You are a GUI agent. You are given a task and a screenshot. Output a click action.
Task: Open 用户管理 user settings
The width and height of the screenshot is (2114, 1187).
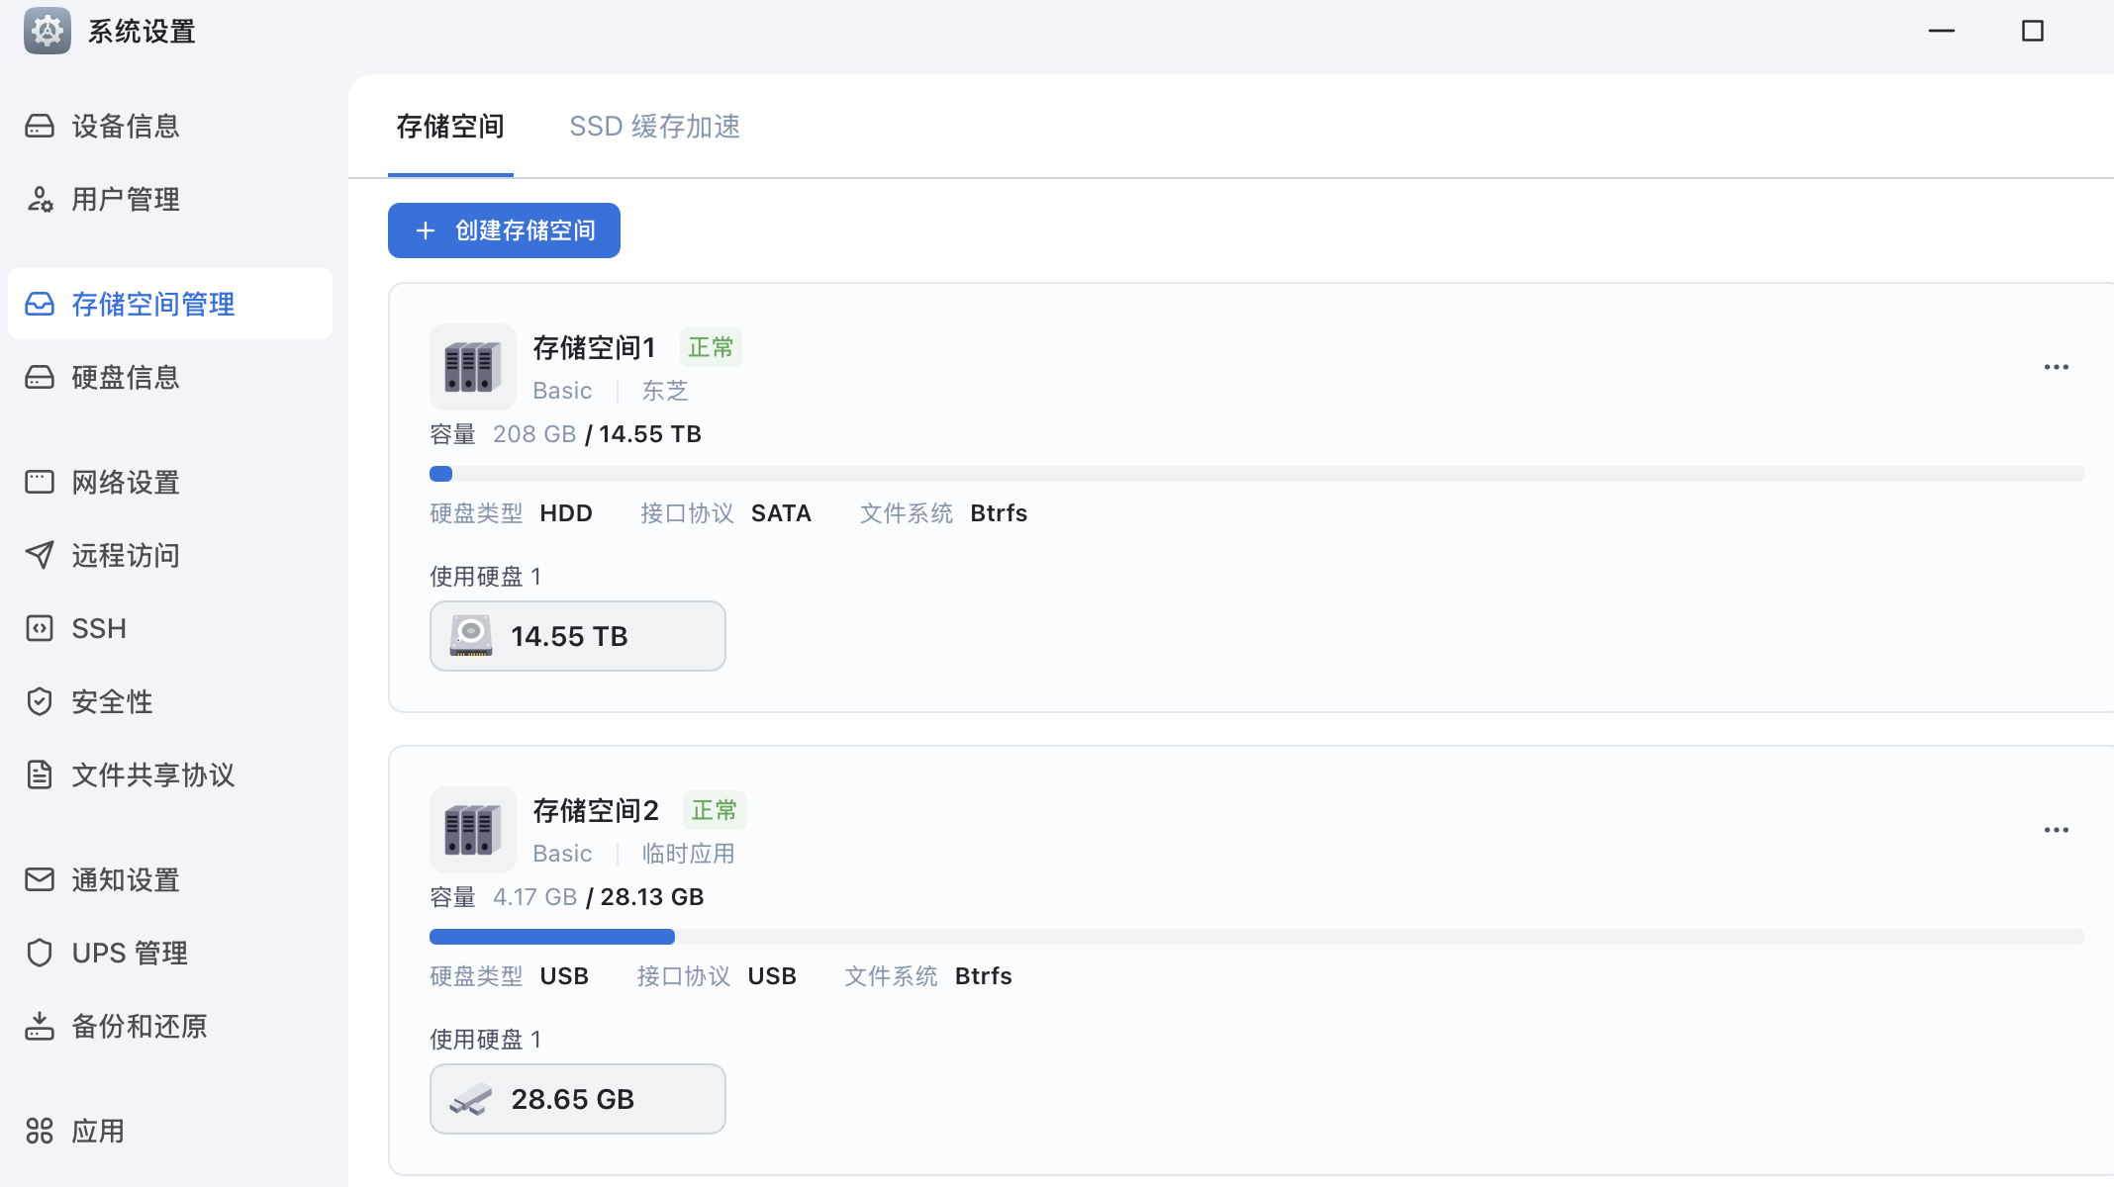click(x=170, y=200)
